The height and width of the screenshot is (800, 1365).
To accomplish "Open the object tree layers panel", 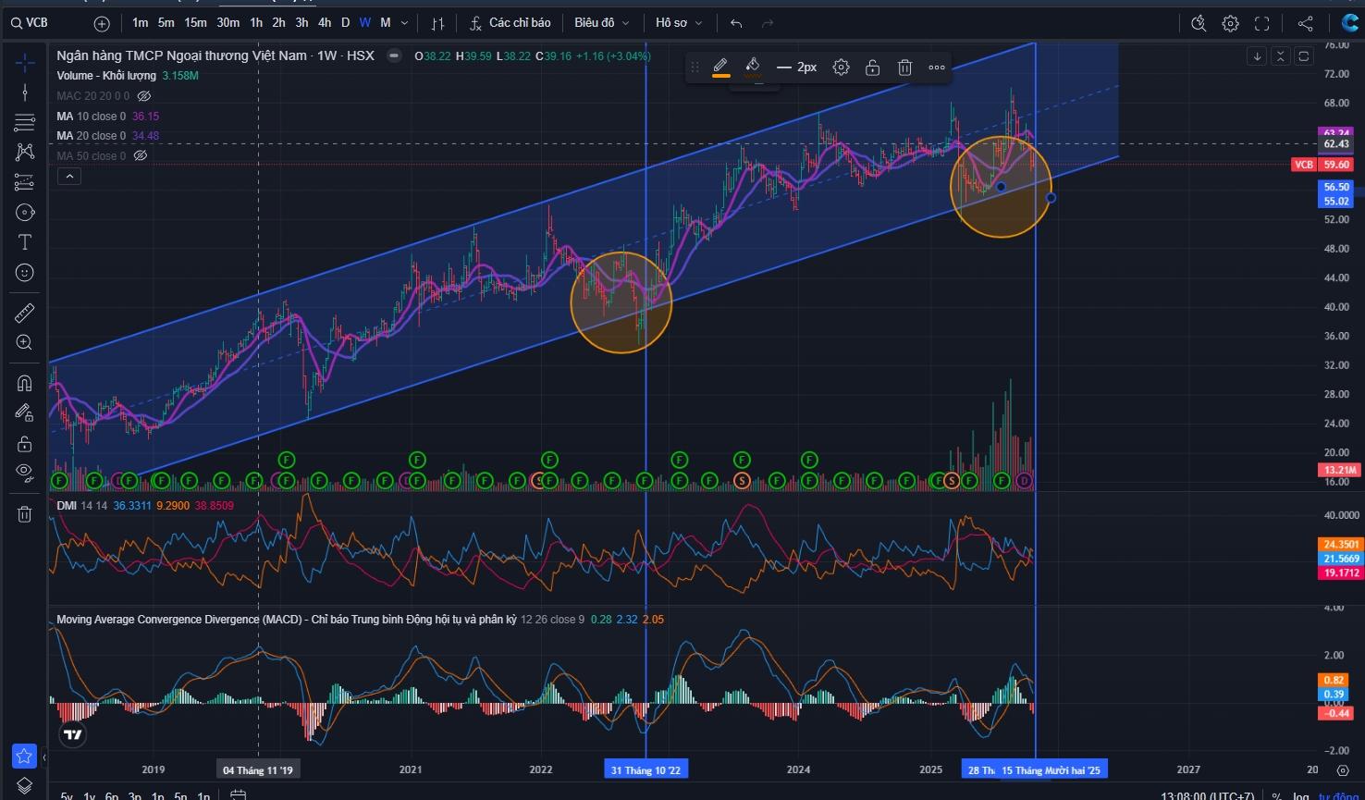I will pos(25,785).
